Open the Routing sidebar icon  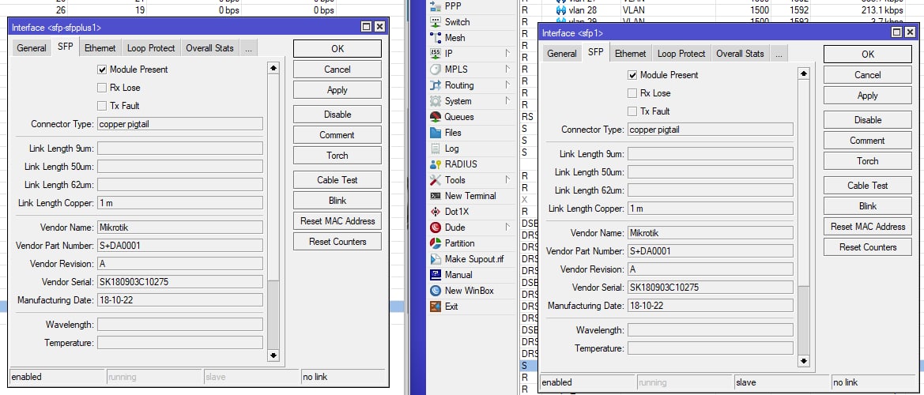(x=436, y=85)
